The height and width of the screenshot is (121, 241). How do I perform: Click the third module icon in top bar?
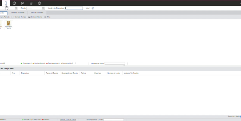click(x=22, y=3)
